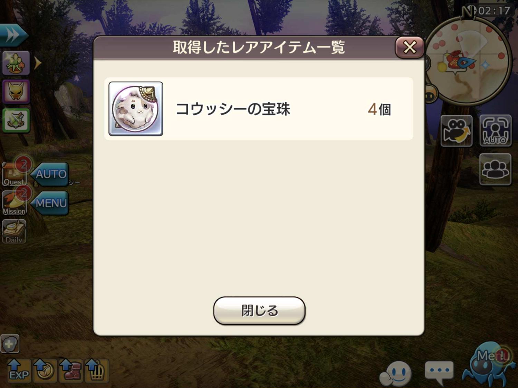Toggle the camera view icon
Screen dimensions: 518x388
click(457, 131)
